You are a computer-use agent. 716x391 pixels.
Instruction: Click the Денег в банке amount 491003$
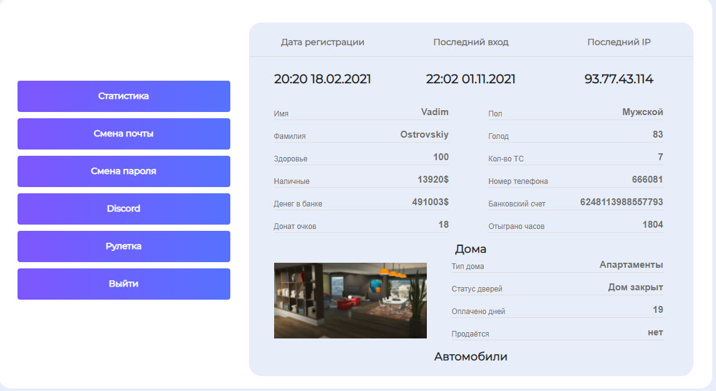[x=430, y=202]
